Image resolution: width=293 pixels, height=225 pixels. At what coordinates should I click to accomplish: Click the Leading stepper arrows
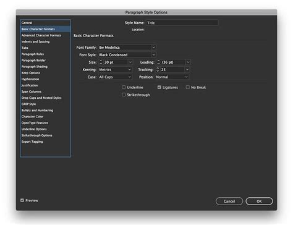pos(158,62)
